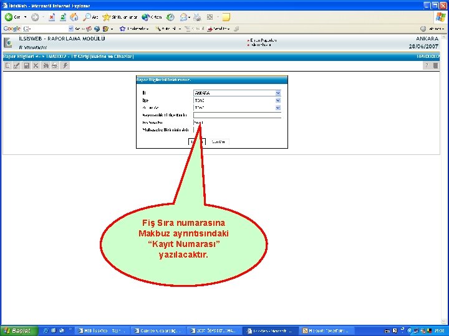This screenshot has width=449, height=336.
Task: Open the Search magnifier in IE toolbar
Action: pyautogui.click(x=87, y=17)
